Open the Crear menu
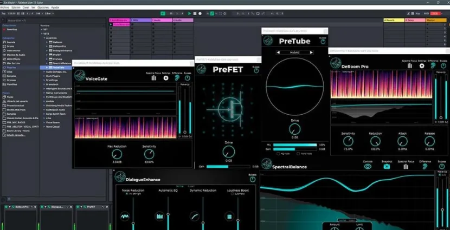This screenshot has width=450, height=230. [26, 8]
